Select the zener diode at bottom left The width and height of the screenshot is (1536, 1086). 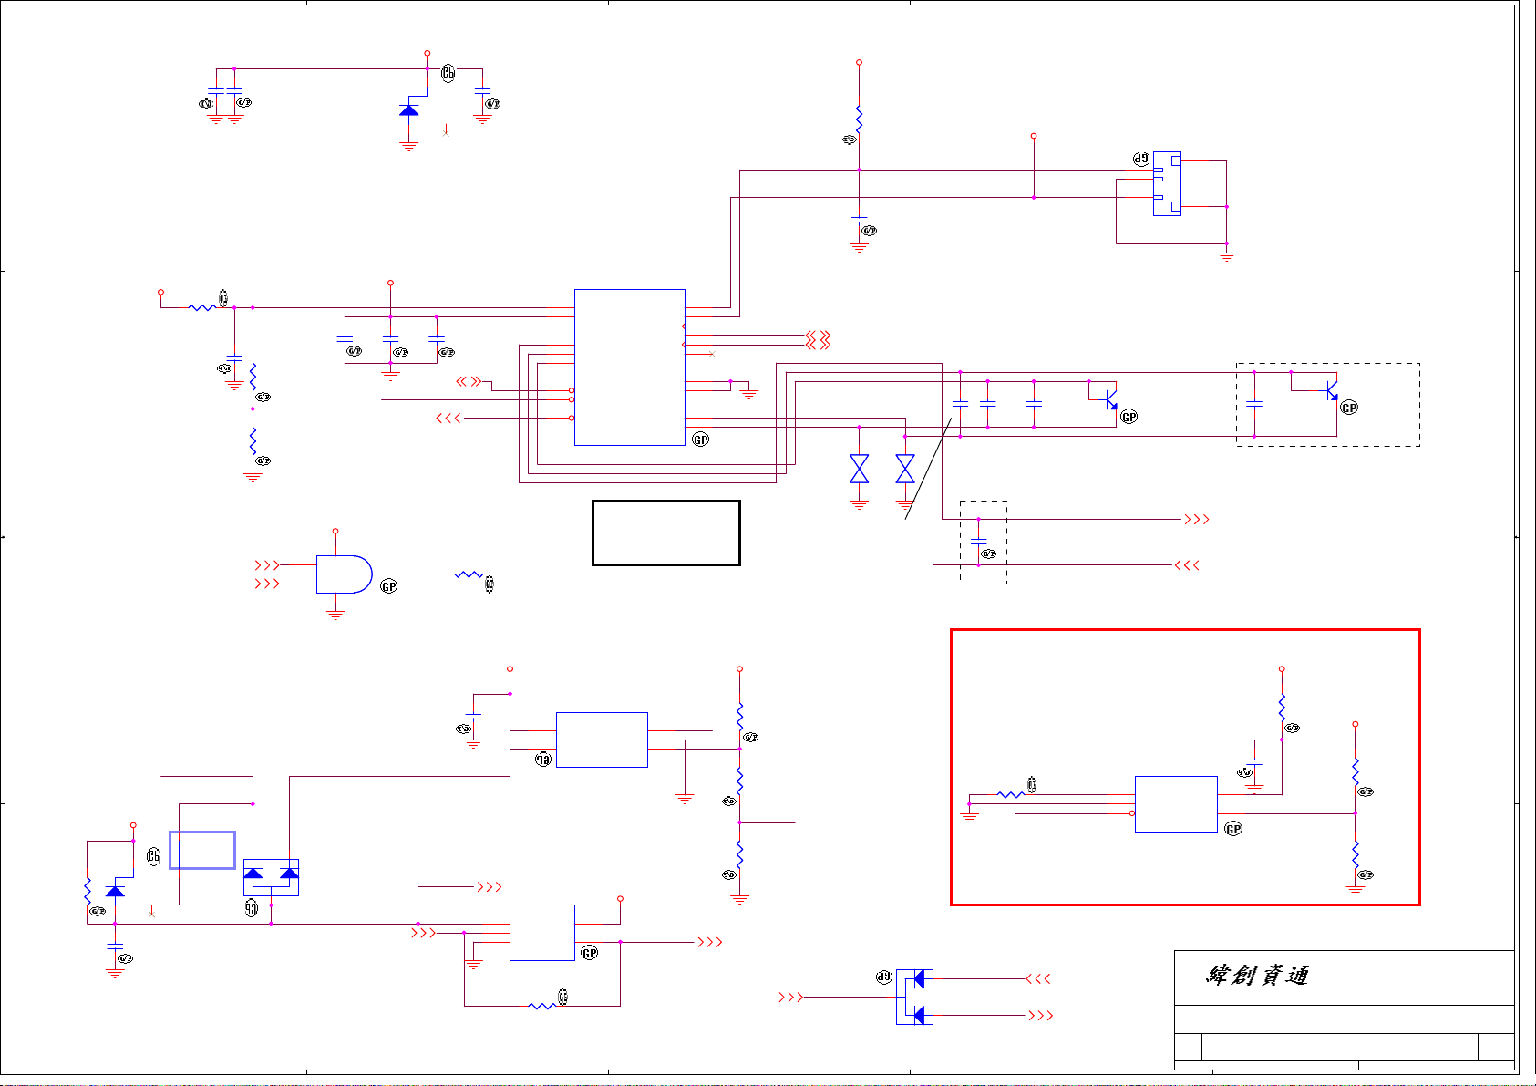115,890
